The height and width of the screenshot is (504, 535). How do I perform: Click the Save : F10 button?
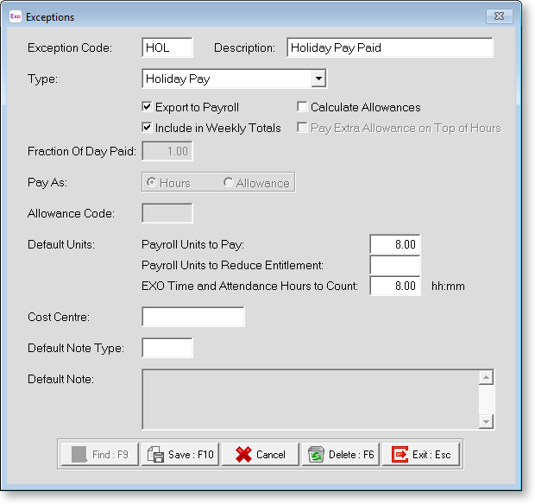click(x=180, y=454)
